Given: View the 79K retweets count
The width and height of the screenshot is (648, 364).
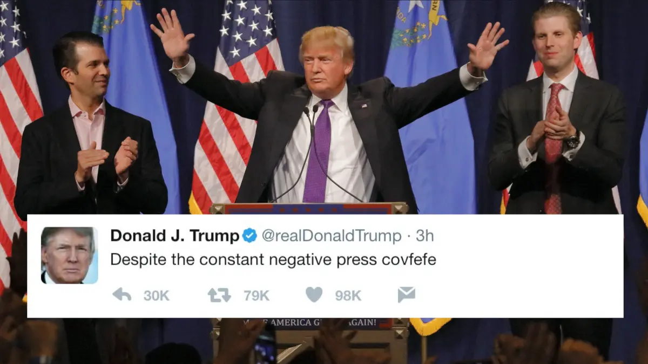Looking at the screenshot, I should (256, 296).
